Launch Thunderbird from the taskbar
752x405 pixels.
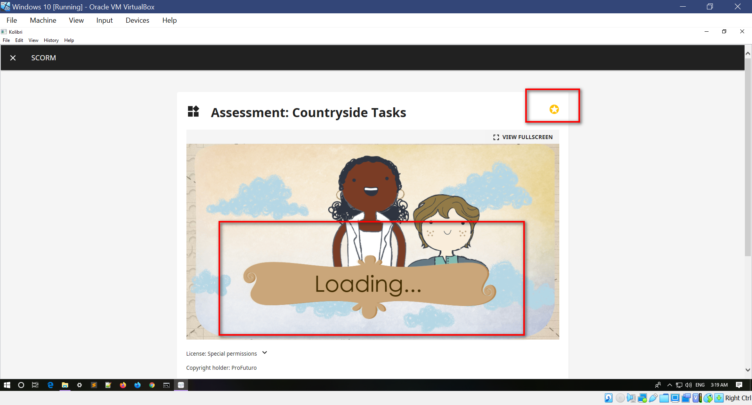tap(137, 385)
